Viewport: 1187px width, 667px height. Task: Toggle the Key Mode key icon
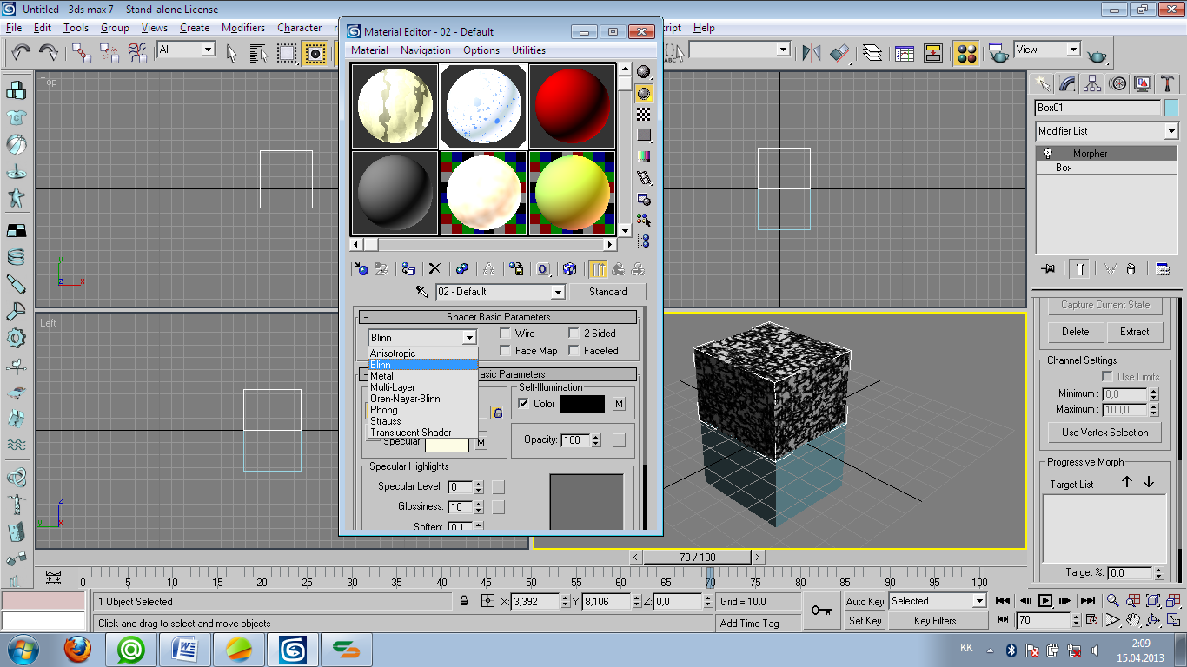pos(821,611)
